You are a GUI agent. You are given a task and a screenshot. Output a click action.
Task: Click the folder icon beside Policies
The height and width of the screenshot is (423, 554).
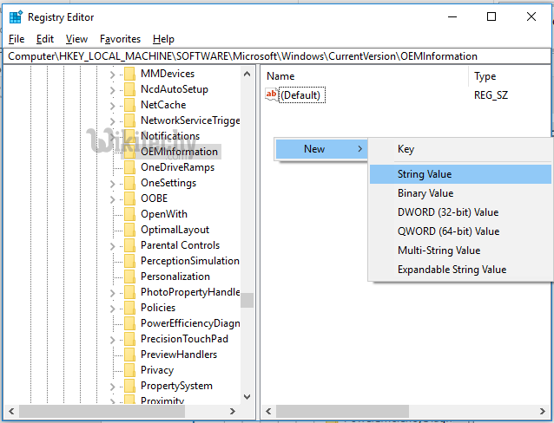pyautogui.click(x=129, y=308)
